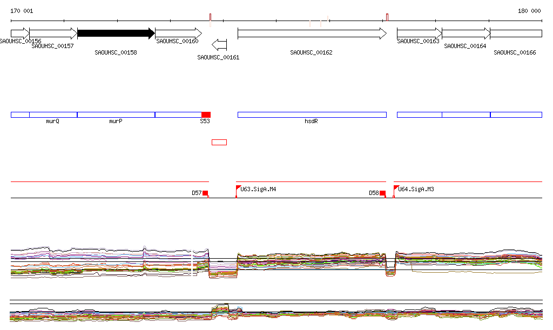Click the red outlined box below S53
Image resolution: width=553 pixels, height=330 pixels.
pyautogui.click(x=219, y=143)
